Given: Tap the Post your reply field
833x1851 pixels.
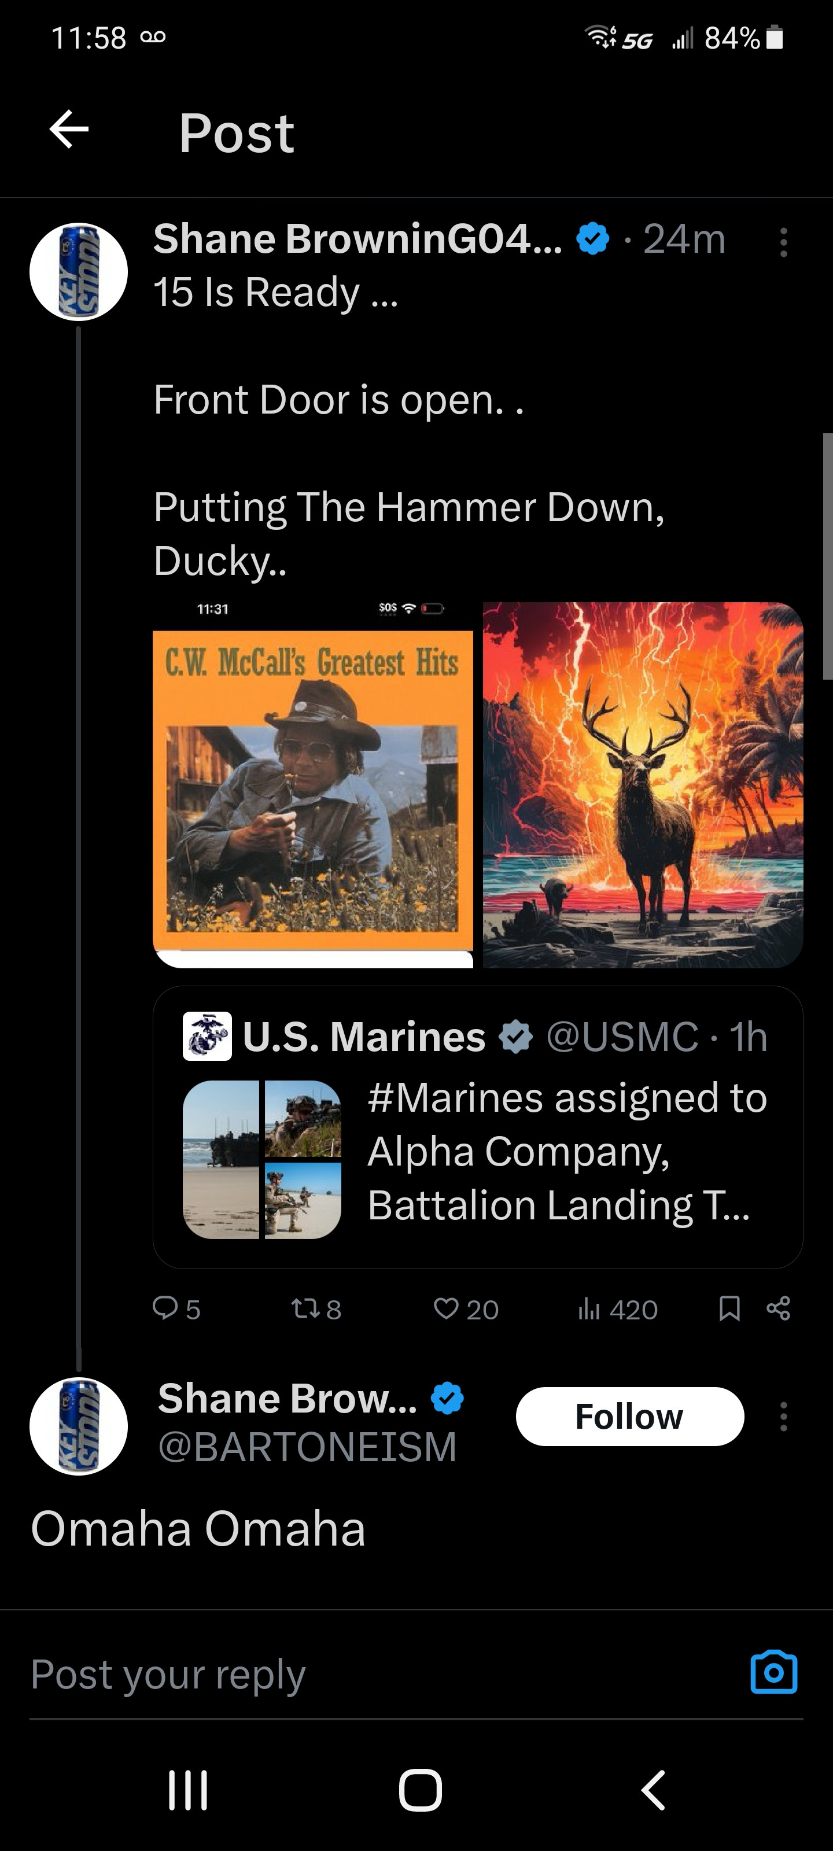Looking at the screenshot, I should [359, 1674].
